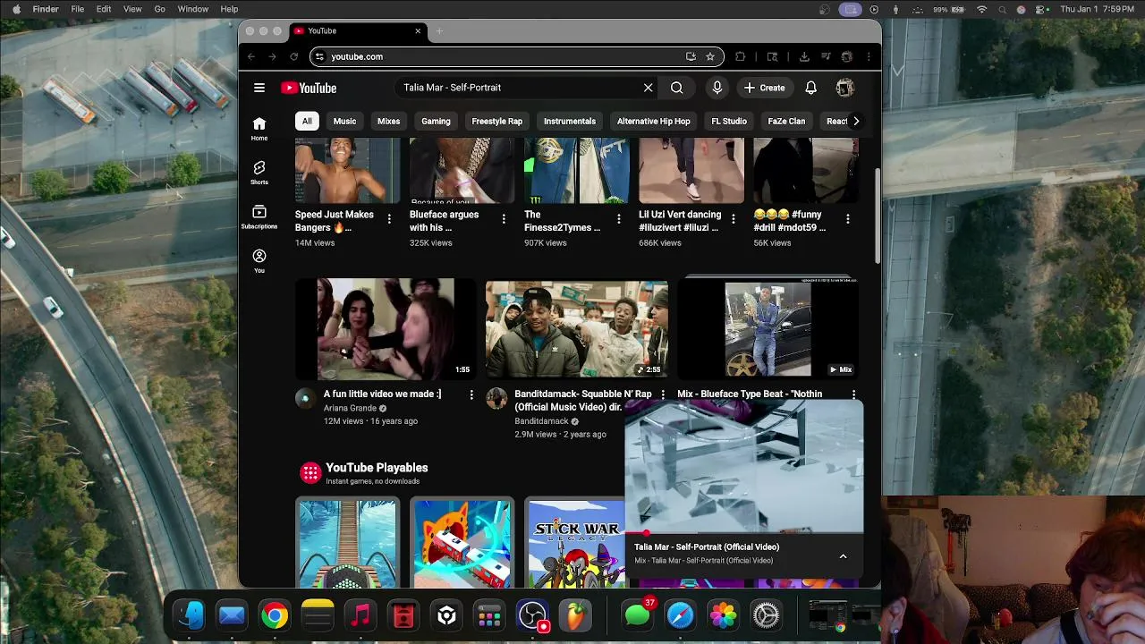Open options for Blueface Type Beat mix
Viewport: 1145px width, 644px height.
[853, 394]
